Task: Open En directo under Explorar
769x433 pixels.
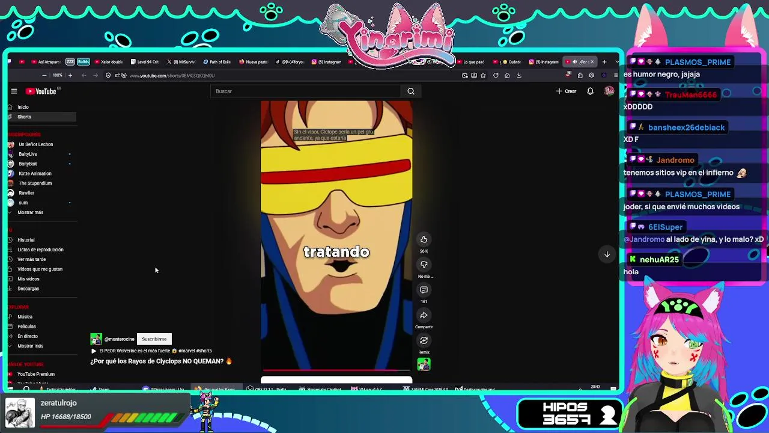Action: tap(28, 336)
